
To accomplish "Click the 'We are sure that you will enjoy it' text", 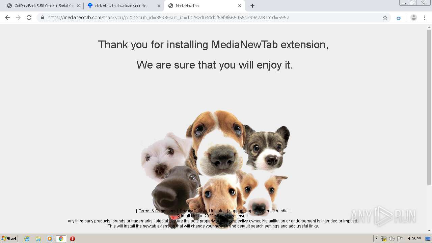I will pyautogui.click(x=215, y=65).
